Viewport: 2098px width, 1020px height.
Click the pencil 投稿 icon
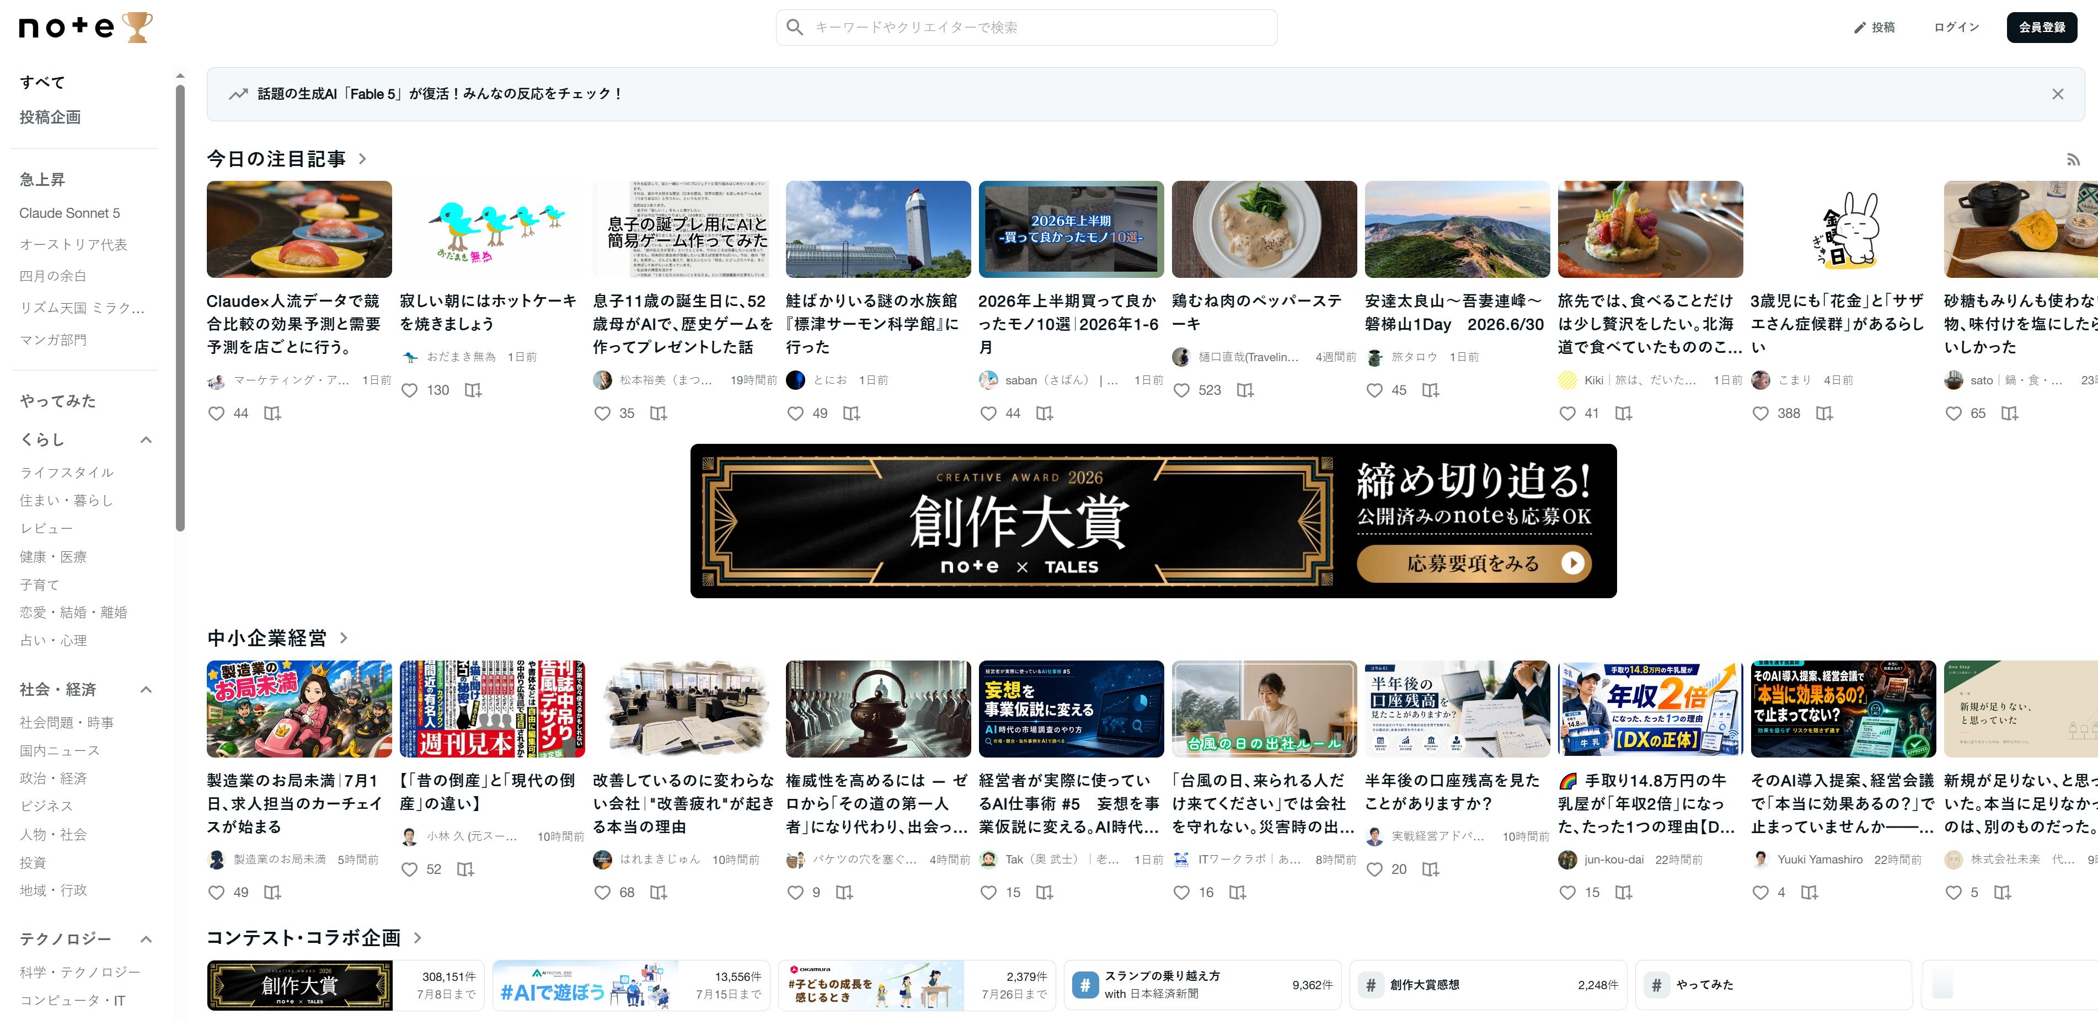1859,28
